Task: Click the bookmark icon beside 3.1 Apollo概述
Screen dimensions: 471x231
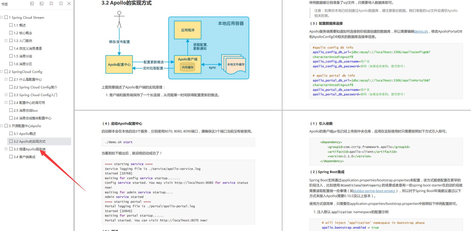Action: 11,134
